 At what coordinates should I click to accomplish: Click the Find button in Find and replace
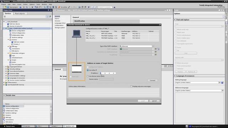(186, 53)
